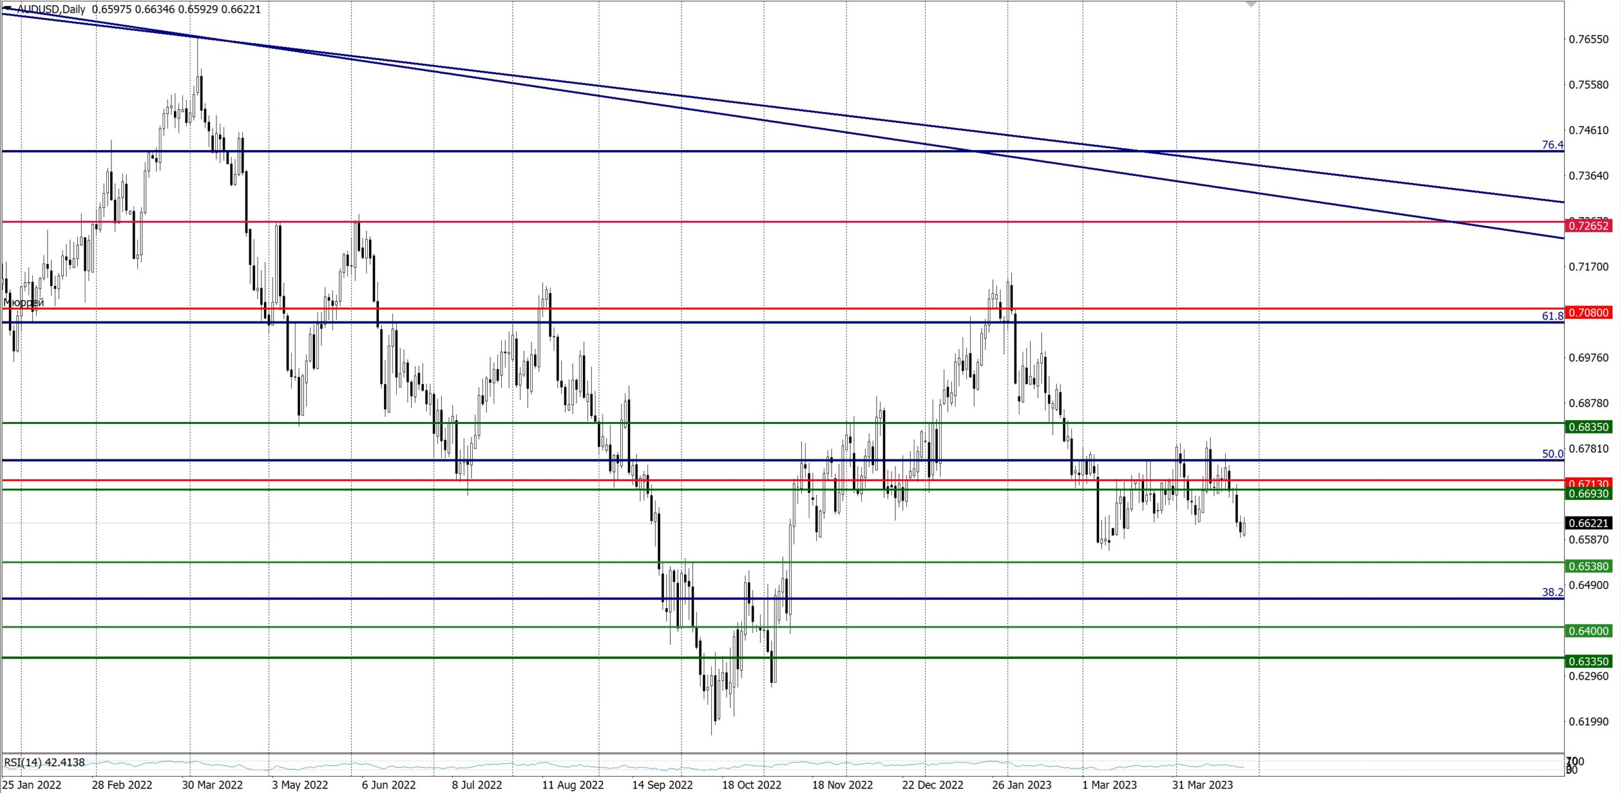Click the 31 Mar 2023 date label
This screenshot has height=793, width=1620.
click(1202, 785)
